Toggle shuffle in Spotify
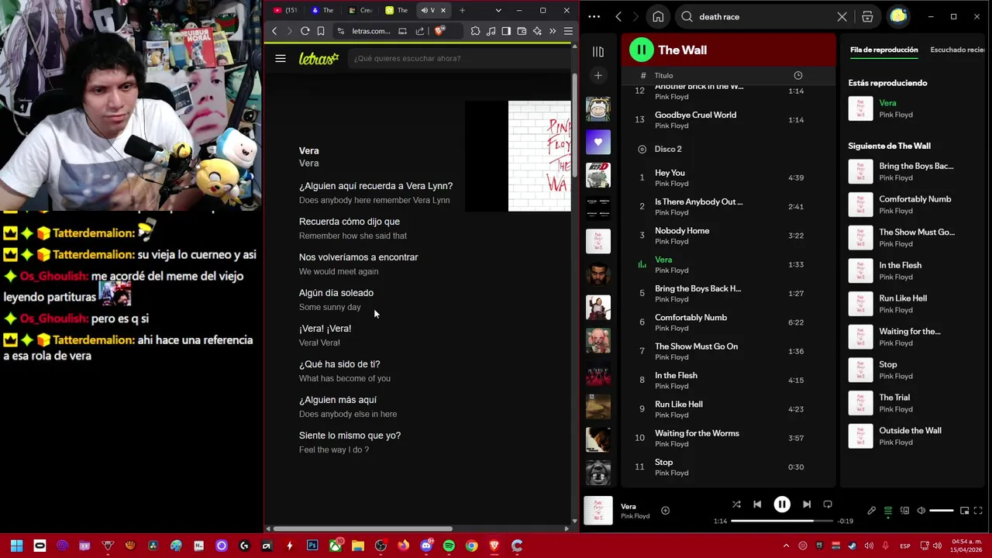Image resolution: width=992 pixels, height=558 pixels. tap(736, 505)
